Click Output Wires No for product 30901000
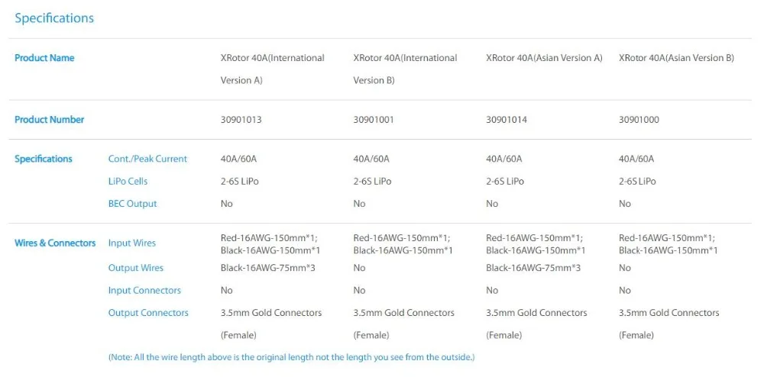This screenshot has height=377, width=764. (x=625, y=268)
